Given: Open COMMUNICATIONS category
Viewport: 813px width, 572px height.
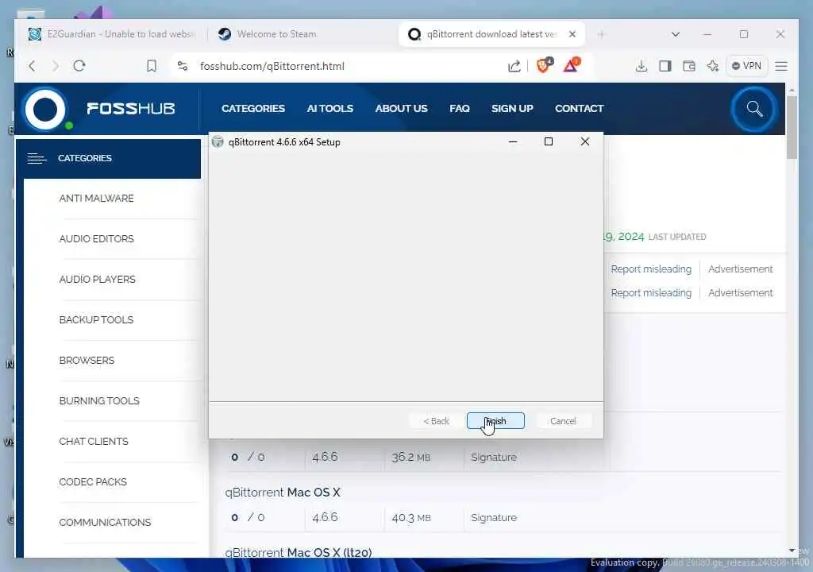Looking at the screenshot, I should (x=105, y=522).
